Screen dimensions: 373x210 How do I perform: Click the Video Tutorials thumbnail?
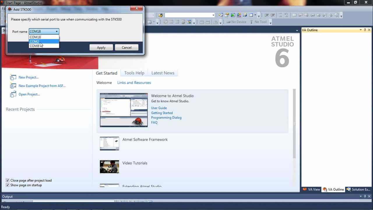(109, 167)
